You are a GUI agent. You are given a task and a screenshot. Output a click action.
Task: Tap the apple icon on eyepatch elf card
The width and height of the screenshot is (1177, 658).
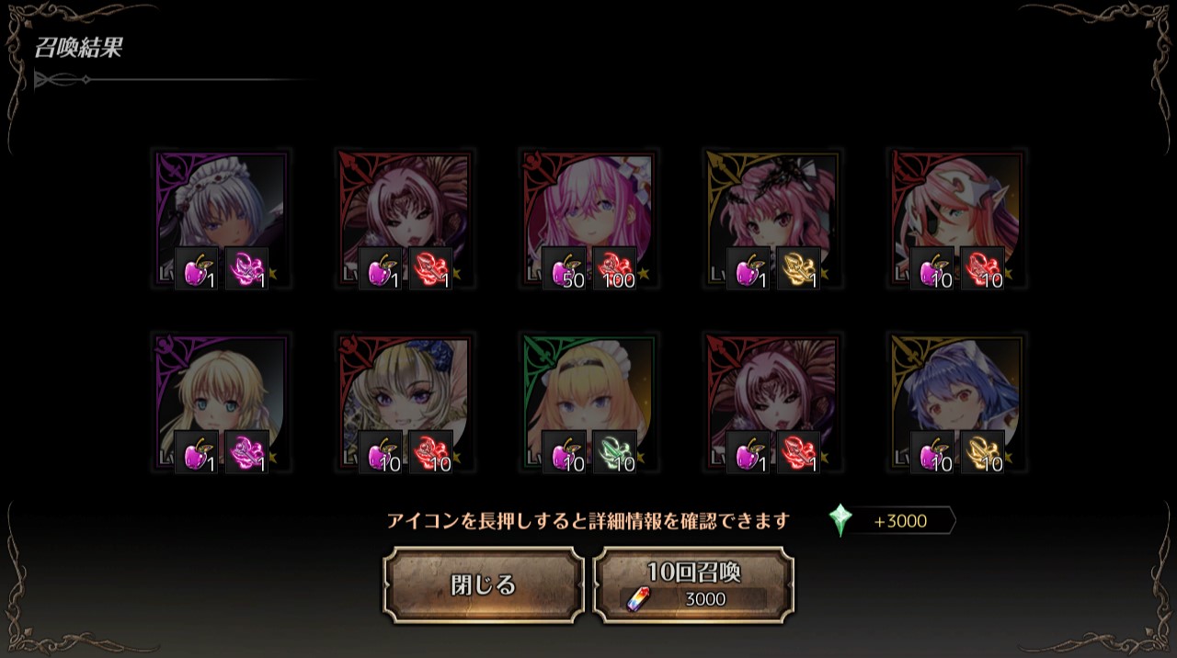pos(931,268)
